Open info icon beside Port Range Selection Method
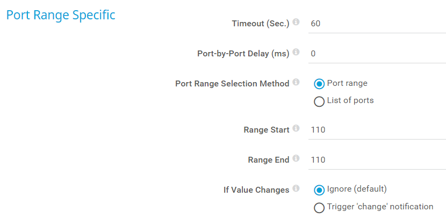 [296, 83]
